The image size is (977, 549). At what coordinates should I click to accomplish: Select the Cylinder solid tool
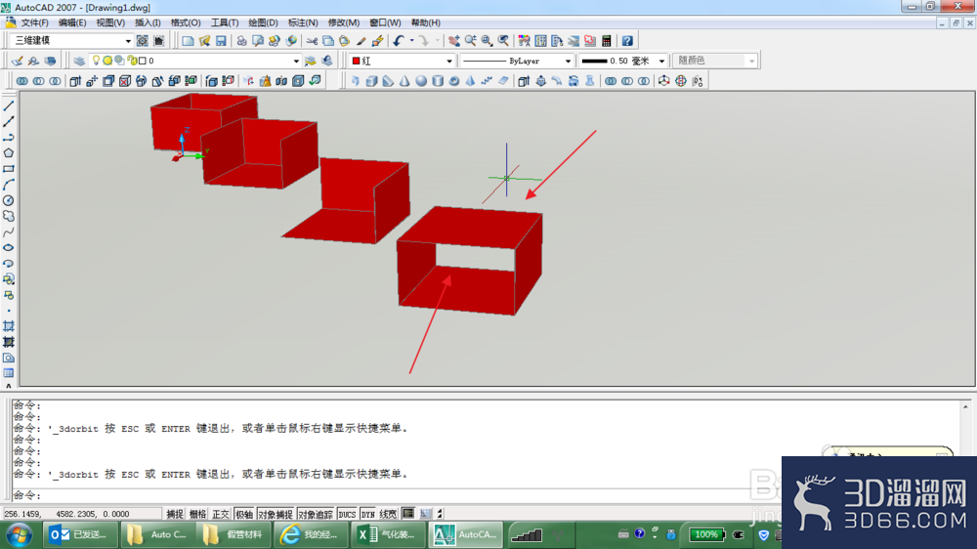point(438,81)
